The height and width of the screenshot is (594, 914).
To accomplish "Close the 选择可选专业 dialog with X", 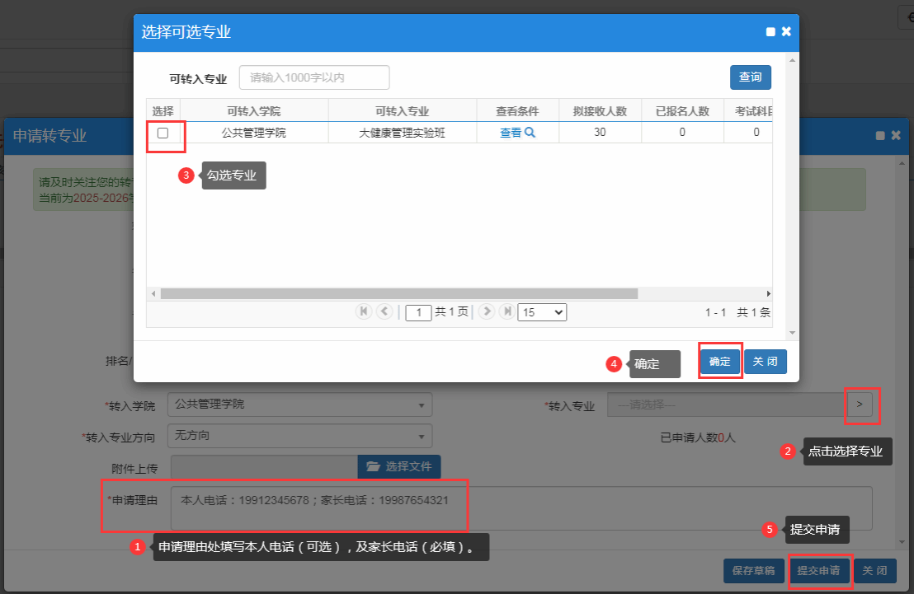I will (786, 31).
